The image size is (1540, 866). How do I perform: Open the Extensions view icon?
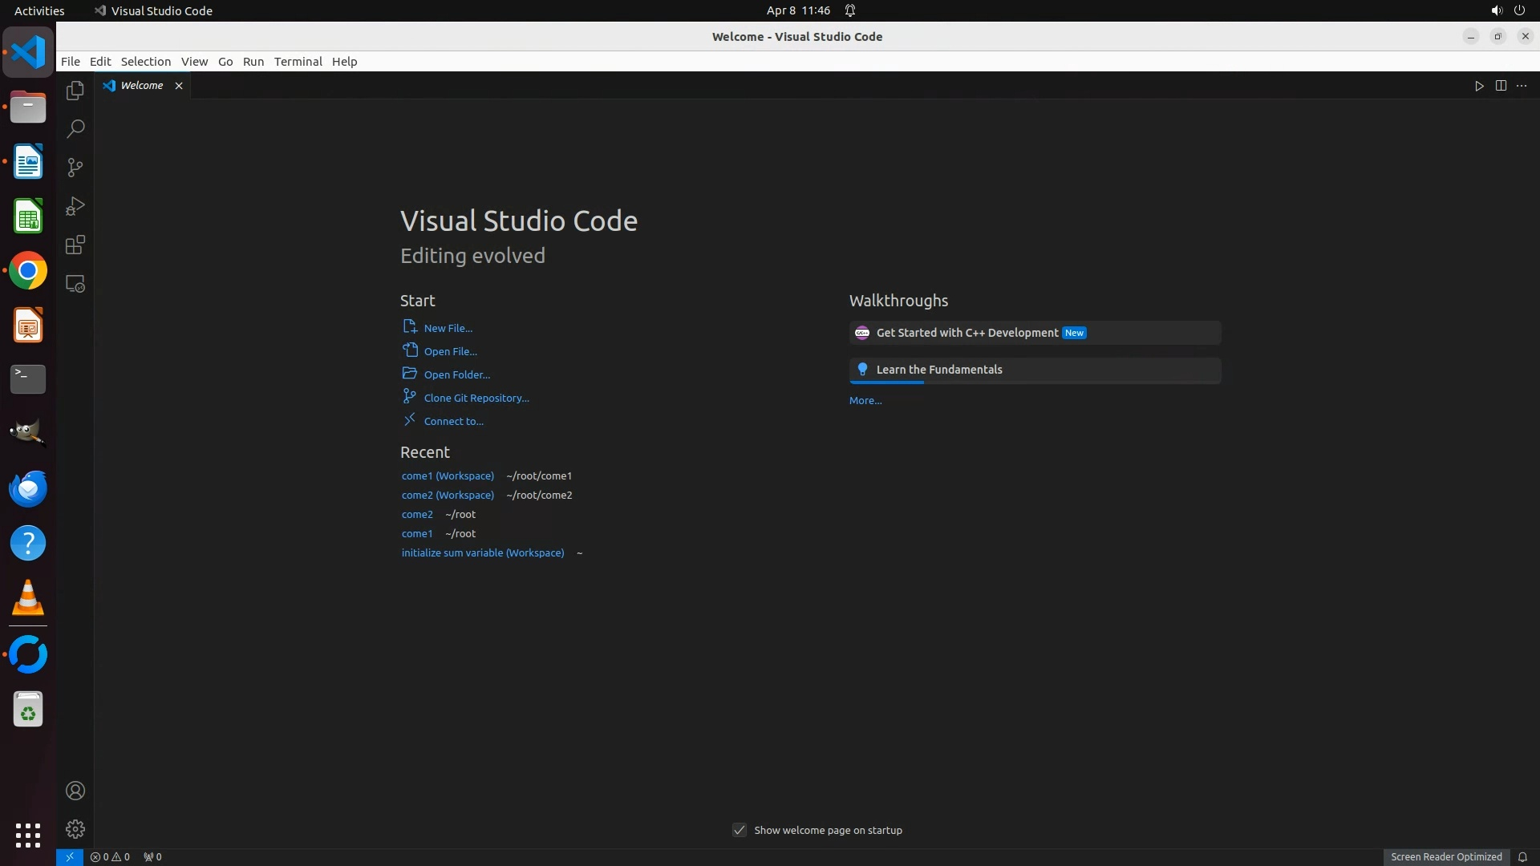coord(75,245)
